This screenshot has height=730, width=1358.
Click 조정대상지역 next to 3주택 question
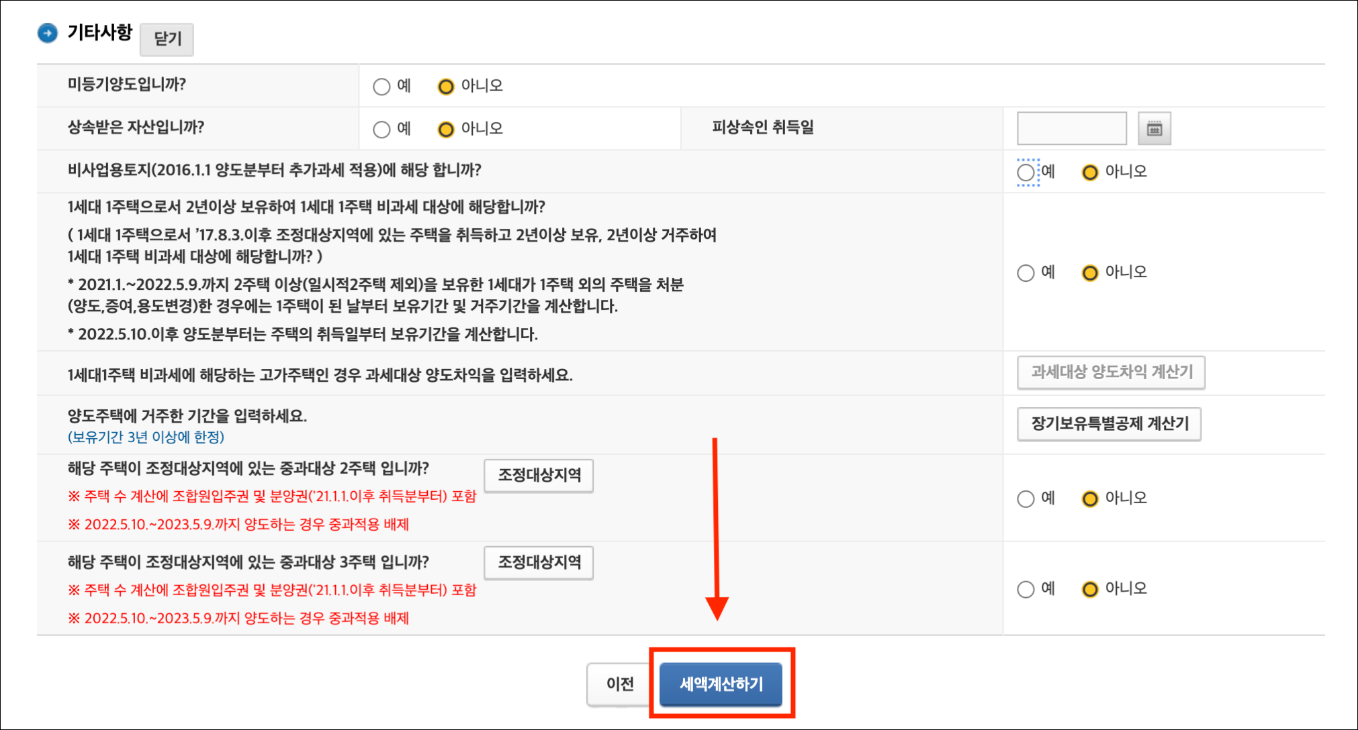[539, 563]
